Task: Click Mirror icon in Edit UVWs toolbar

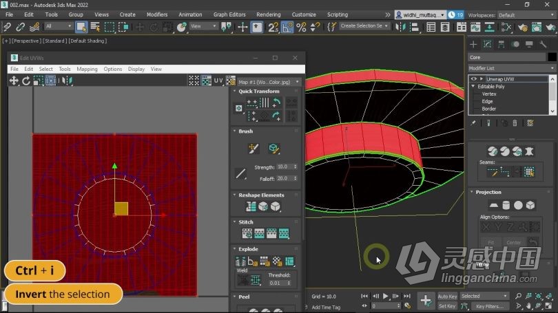Action: 67,80
